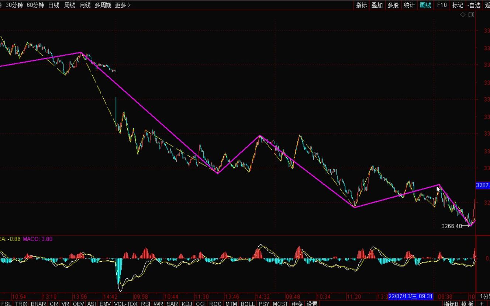Image resolution: width=490 pixels, height=306 pixels.
Task: Select the 月线 monthly chart period
Action: [x=85, y=5]
